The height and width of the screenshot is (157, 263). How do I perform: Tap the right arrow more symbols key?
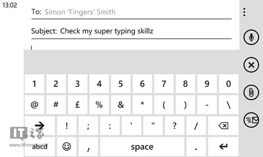40,126
